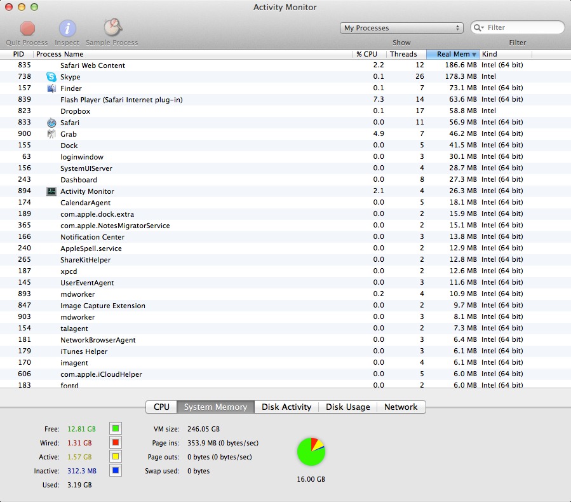
Task: Open the My Processes dropdown
Action: 401,28
